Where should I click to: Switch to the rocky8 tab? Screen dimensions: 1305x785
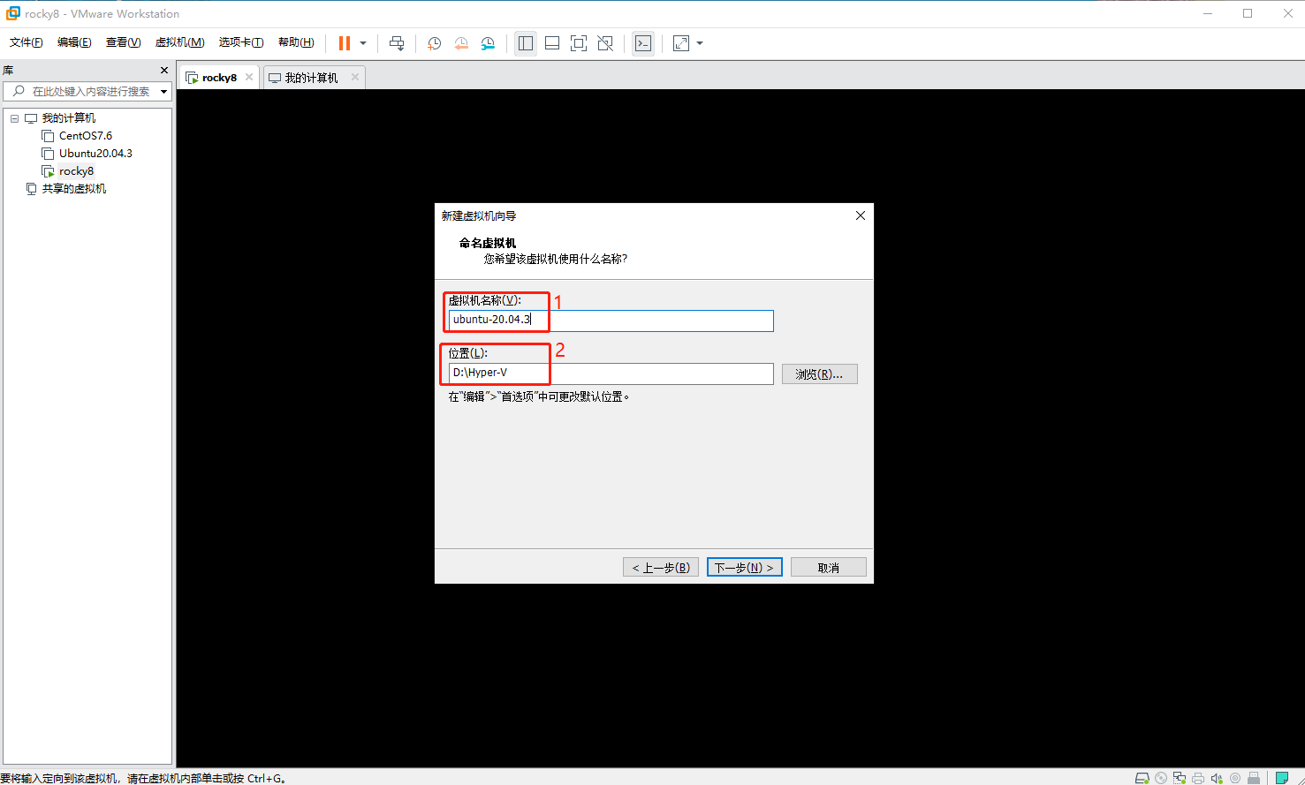219,78
